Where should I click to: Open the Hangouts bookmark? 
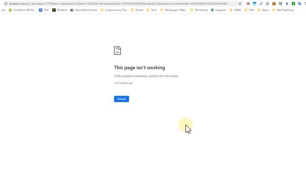(218, 10)
